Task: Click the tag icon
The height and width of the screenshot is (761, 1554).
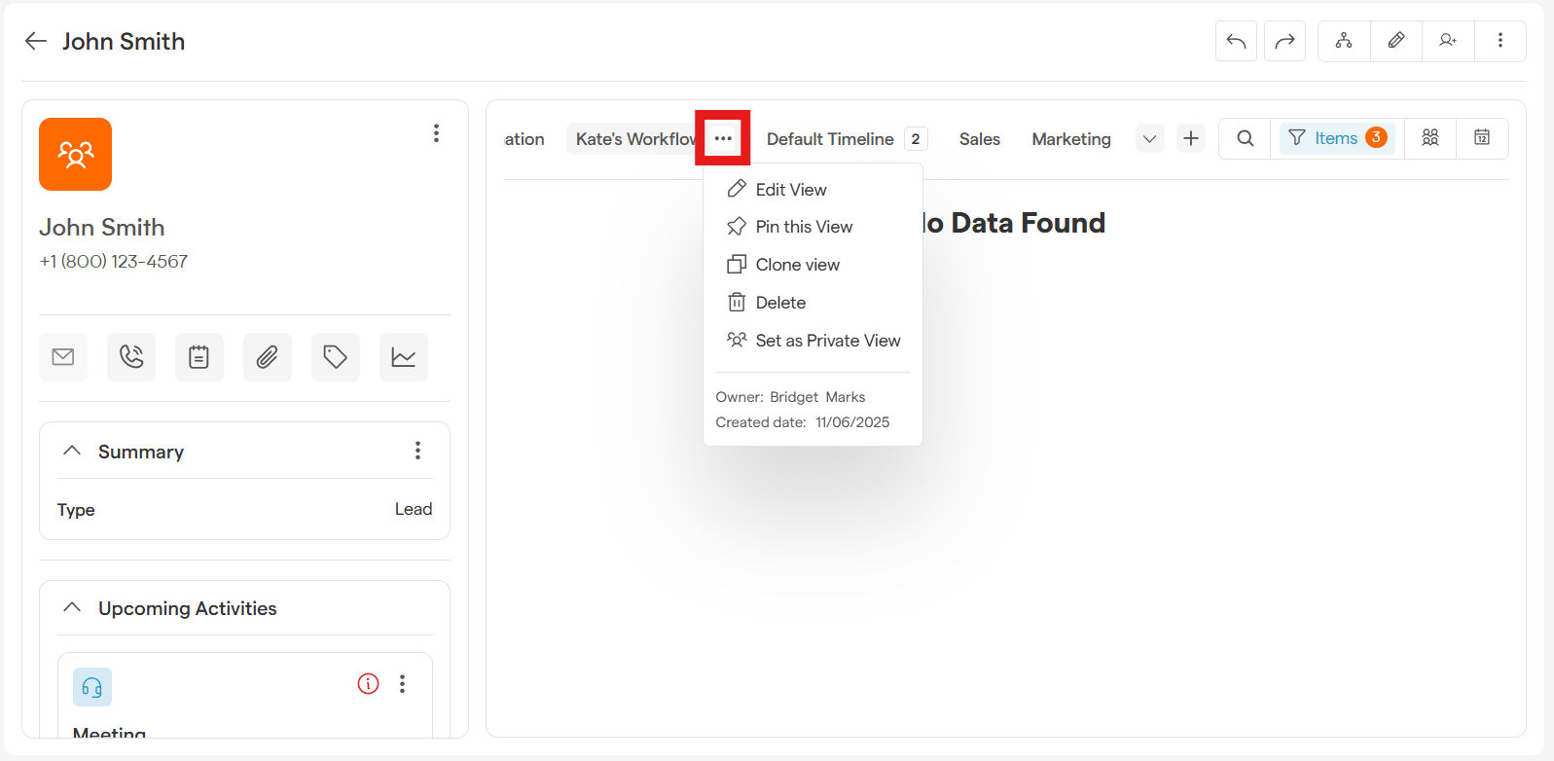Action: (336, 357)
